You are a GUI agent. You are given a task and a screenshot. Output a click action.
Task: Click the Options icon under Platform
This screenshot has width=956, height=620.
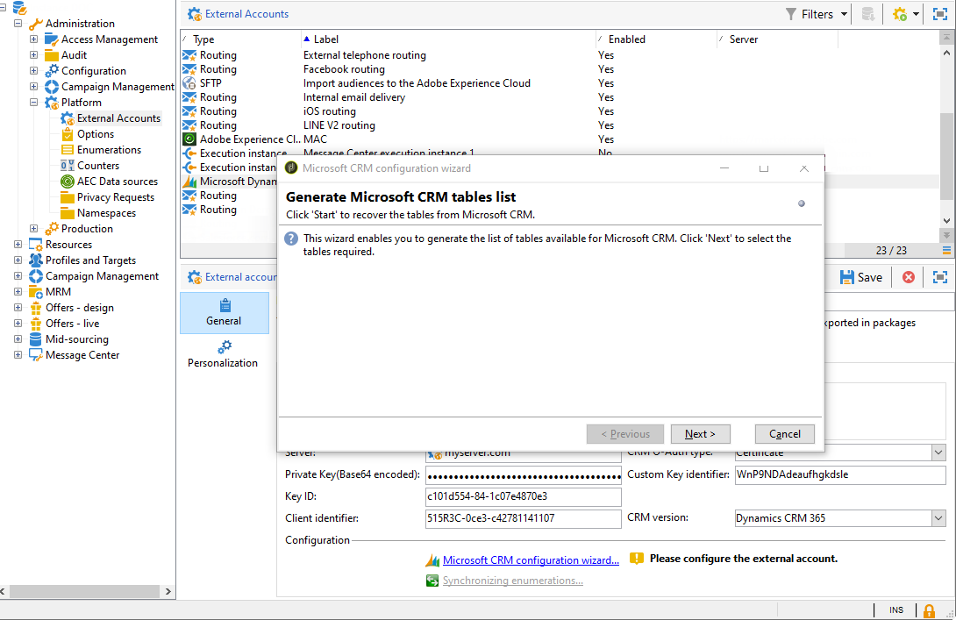click(68, 134)
